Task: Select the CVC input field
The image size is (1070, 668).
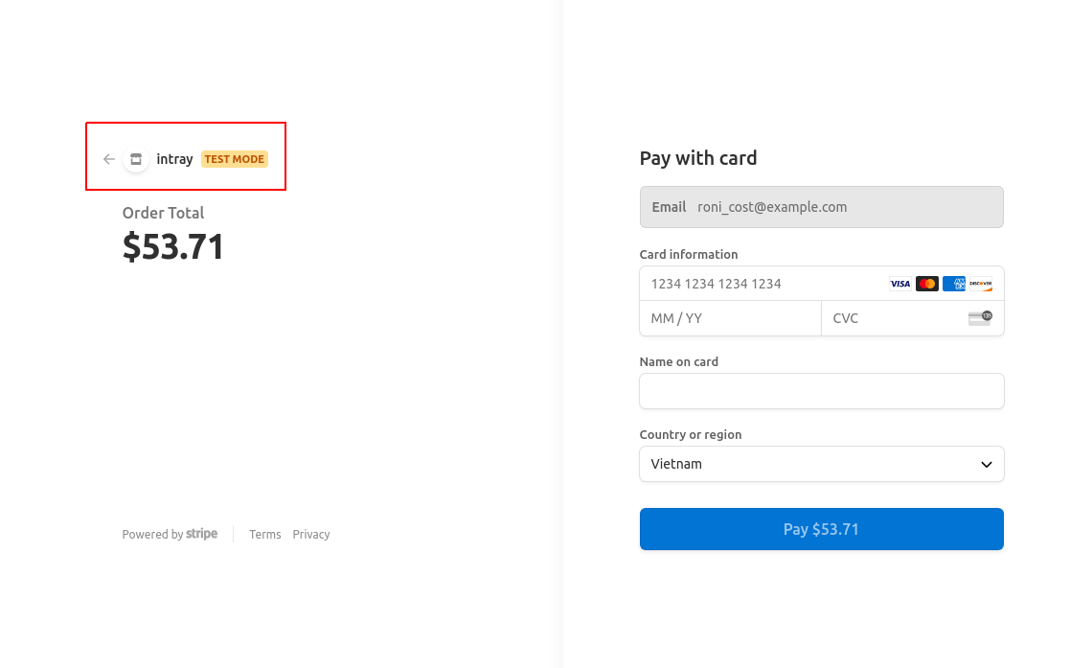Action: coord(891,318)
